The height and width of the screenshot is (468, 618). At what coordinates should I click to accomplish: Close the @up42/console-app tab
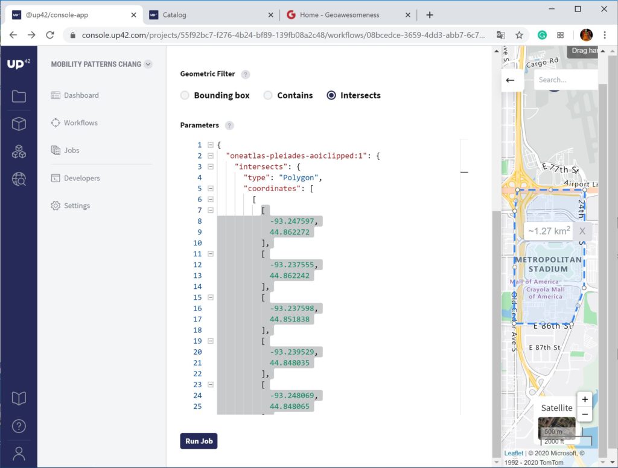pyautogui.click(x=133, y=15)
